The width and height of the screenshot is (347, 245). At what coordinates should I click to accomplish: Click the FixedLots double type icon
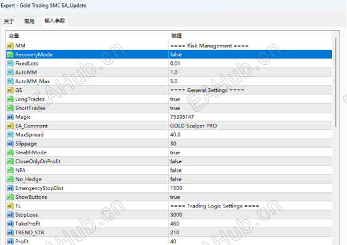pyautogui.click(x=10, y=64)
